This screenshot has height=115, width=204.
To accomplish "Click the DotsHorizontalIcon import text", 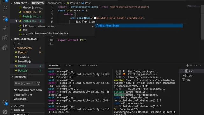I will 84,7.
